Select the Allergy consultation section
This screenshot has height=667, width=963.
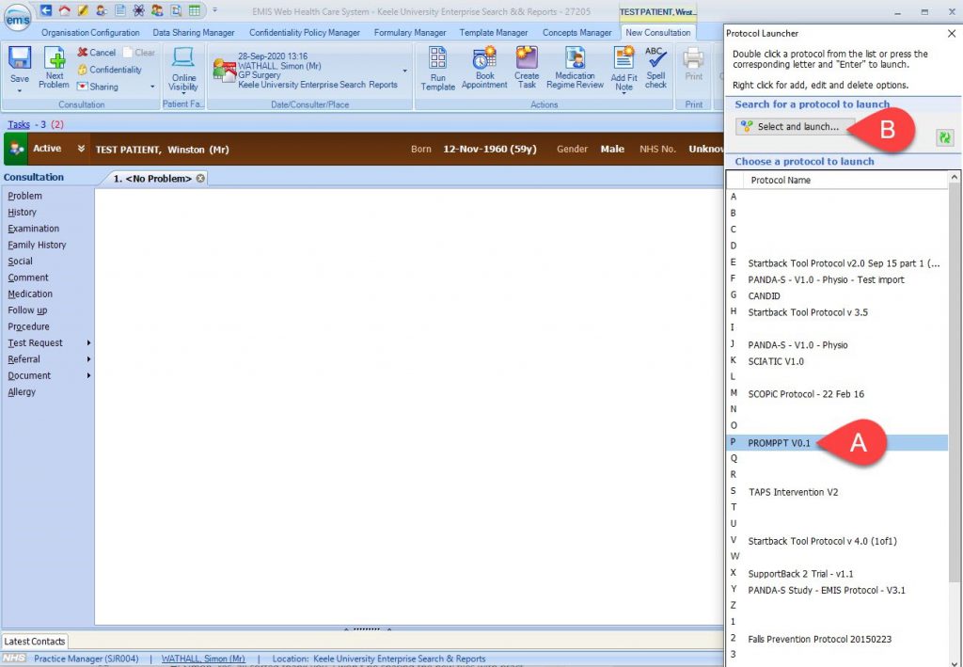tap(22, 392)
